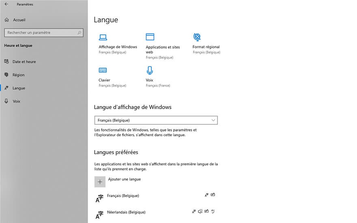The image size is (357, 223).
Task: Click the home icon beside Accueil
Action: coord(7,20)
